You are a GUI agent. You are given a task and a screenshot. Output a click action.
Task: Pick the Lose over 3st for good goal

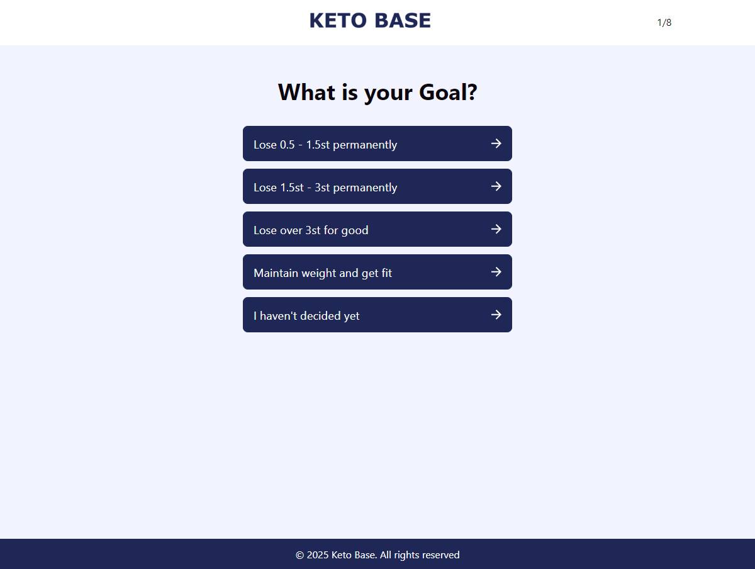click(x=377, y=229)
